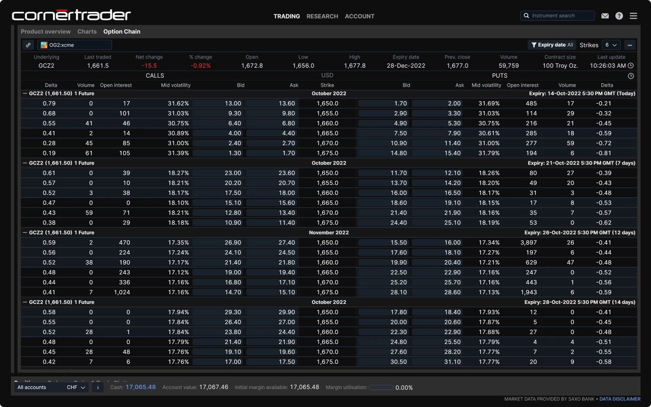Click the Instrument search field
Image resolution: width=651 pixels, height=407 pixels.
[x=558, y=16]
